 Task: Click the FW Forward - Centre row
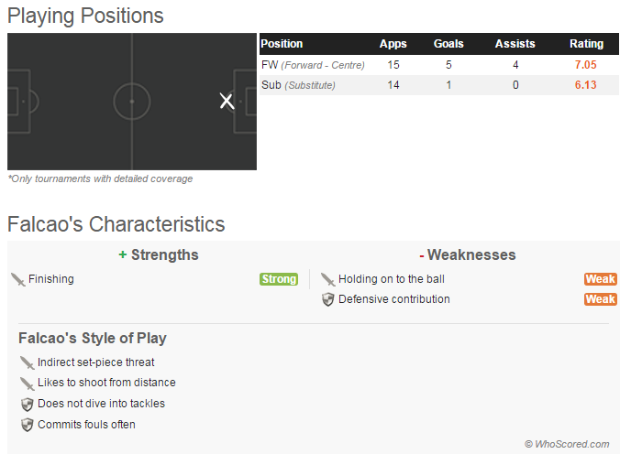coord(313,65)
